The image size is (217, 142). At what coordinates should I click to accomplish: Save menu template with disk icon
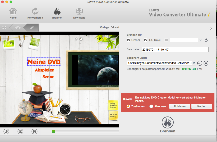[35, 131]
